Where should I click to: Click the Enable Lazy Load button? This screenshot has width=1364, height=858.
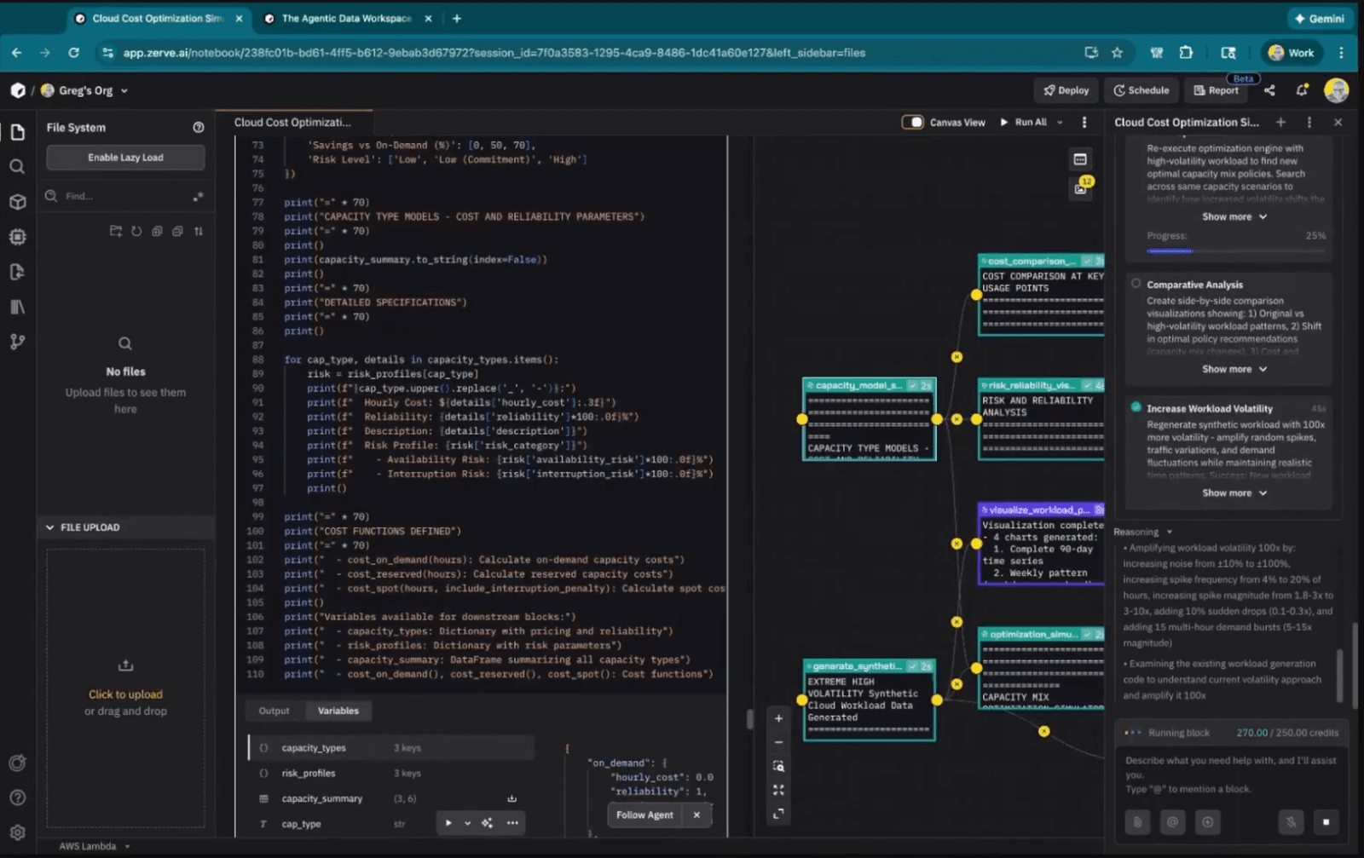125,157
